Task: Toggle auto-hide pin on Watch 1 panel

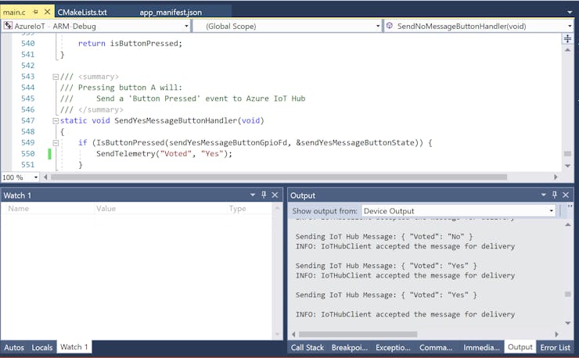Action: (x=264, y=195)
